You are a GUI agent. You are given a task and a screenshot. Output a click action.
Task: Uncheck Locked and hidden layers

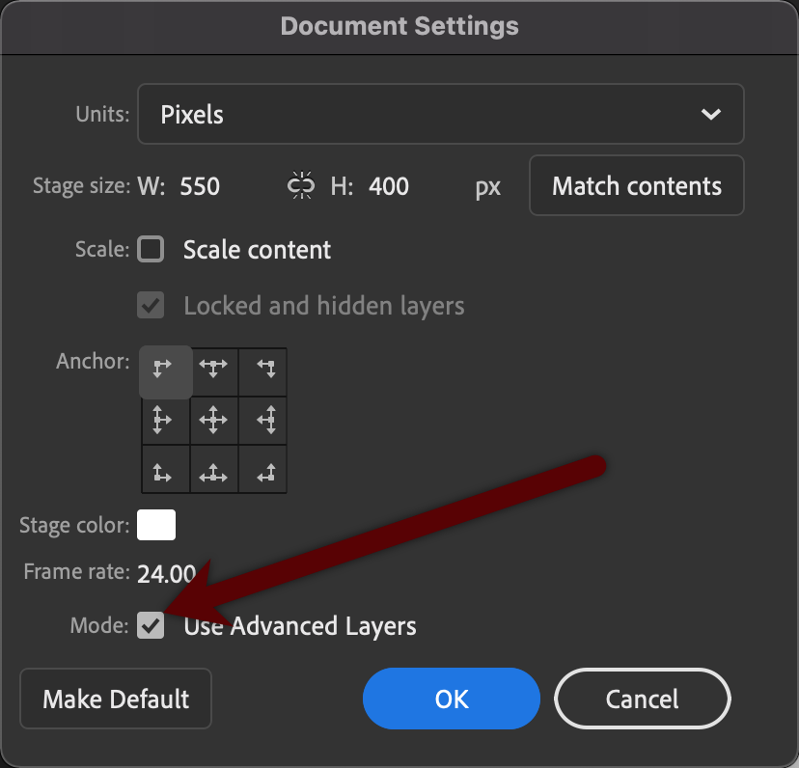point(151,306)
